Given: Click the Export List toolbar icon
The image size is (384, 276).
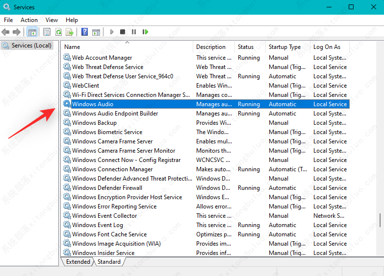Looking at the screenshot, I should coord(70,32).
